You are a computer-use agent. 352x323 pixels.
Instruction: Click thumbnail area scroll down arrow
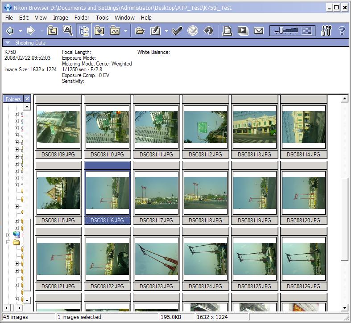(344, 308)
